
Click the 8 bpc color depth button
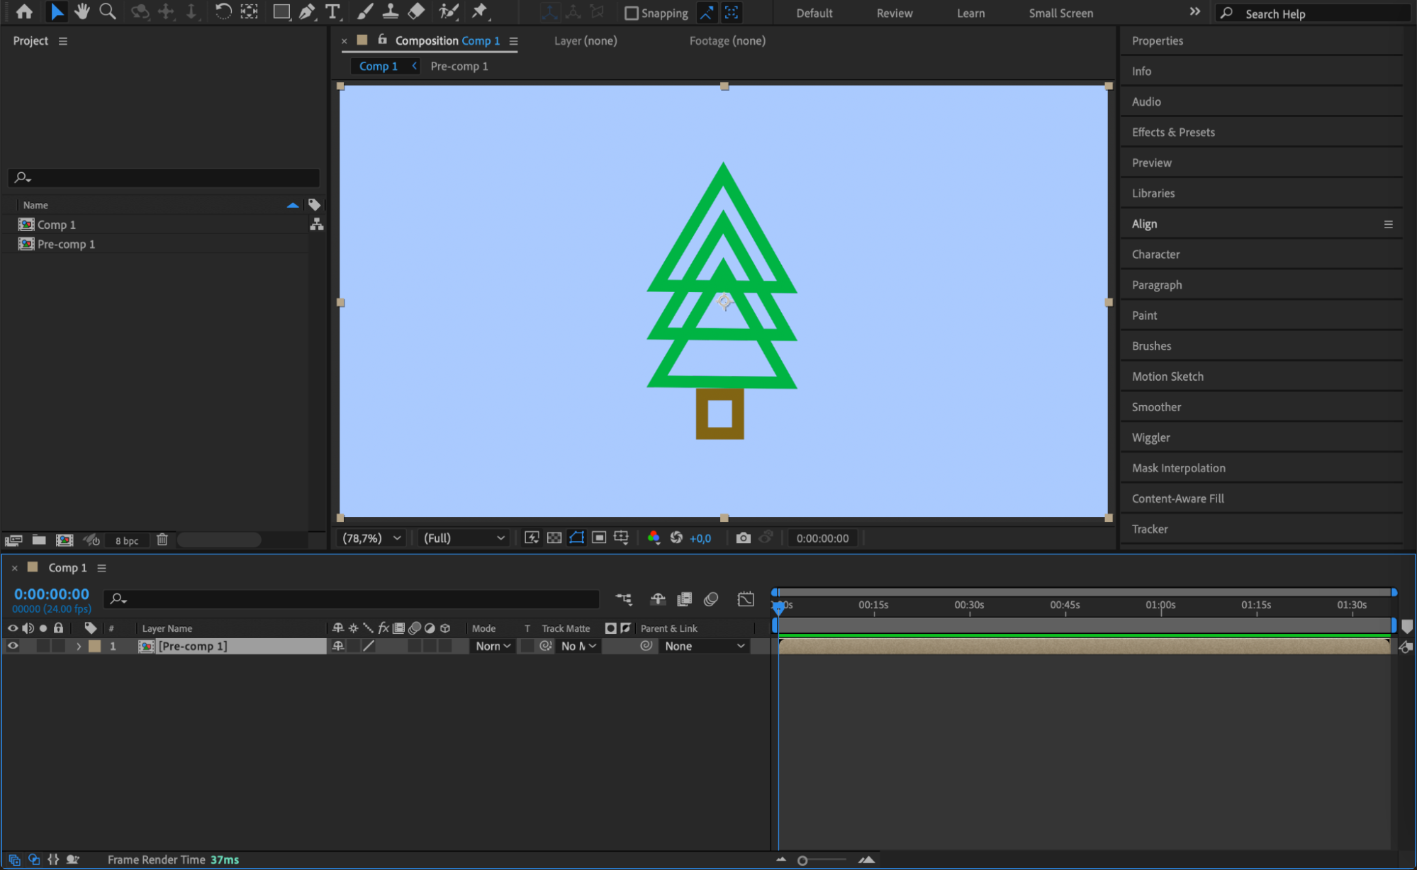(x=127, y=540)
